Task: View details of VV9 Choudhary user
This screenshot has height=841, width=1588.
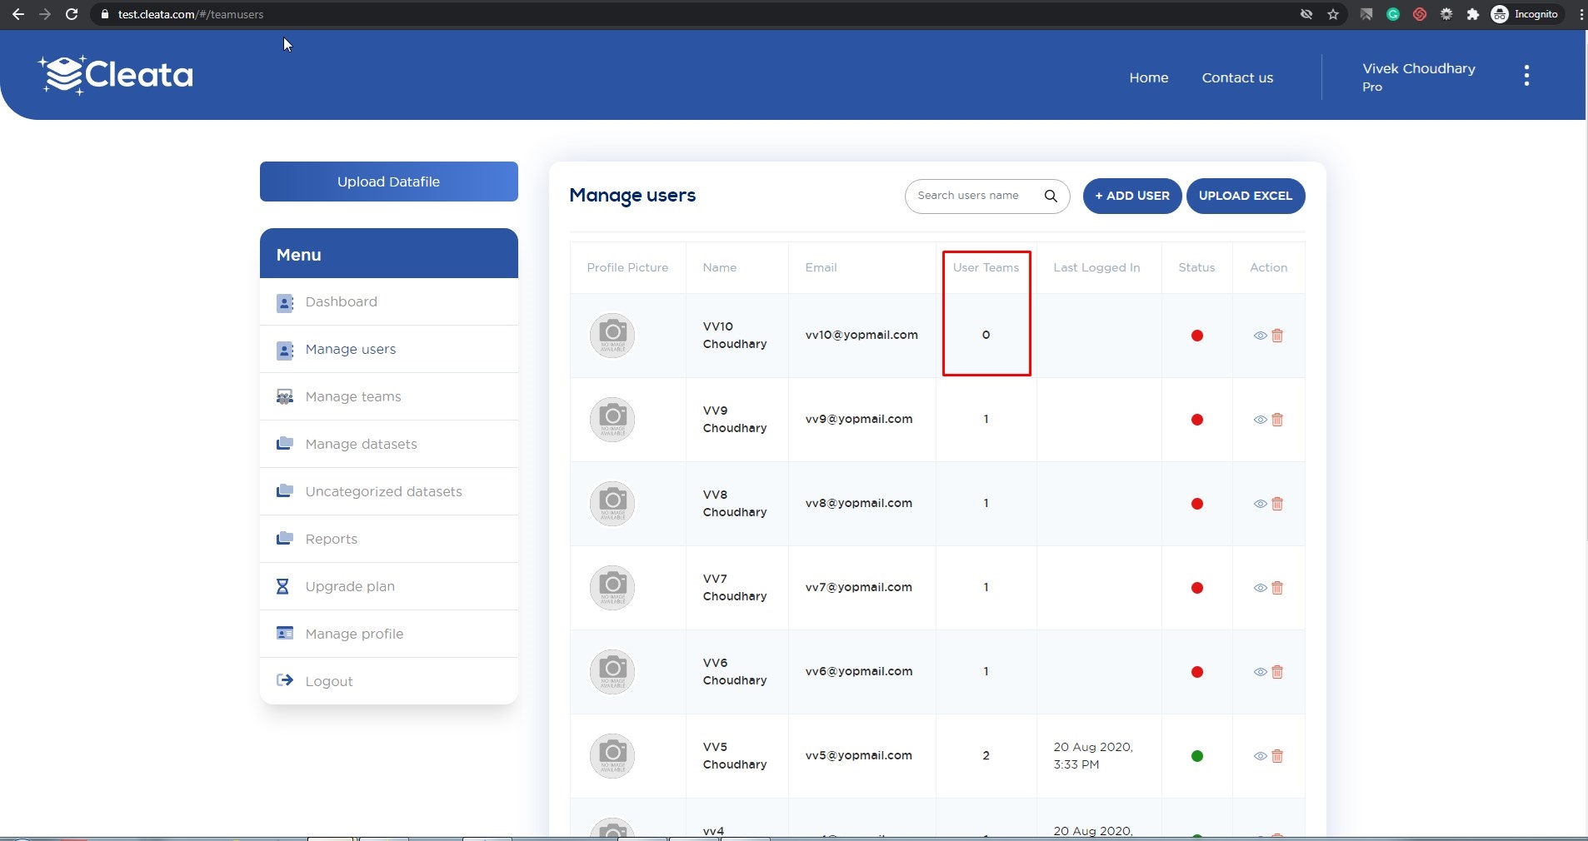Action: [x=1260, y=420]
